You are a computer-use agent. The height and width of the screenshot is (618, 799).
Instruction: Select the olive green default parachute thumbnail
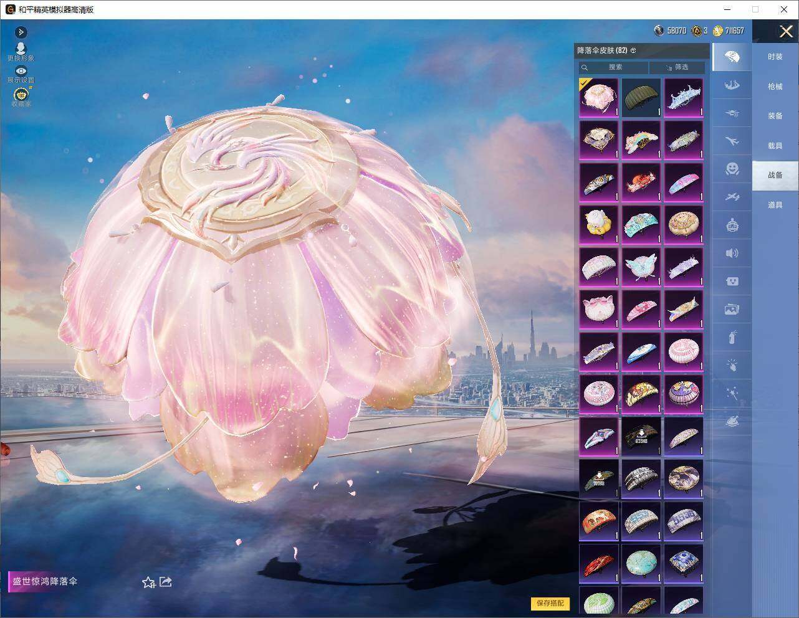pos(641,98)
